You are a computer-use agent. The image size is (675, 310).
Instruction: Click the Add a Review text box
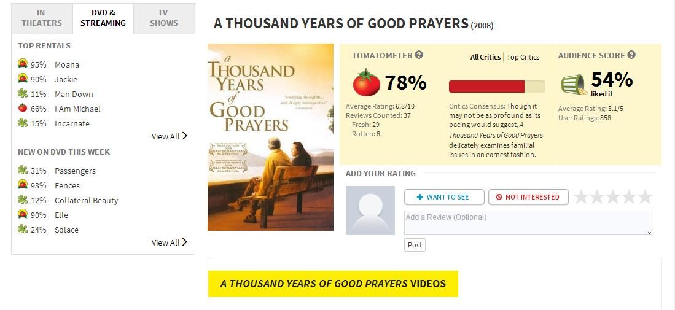pyautogui.click(x=528, y=222)
